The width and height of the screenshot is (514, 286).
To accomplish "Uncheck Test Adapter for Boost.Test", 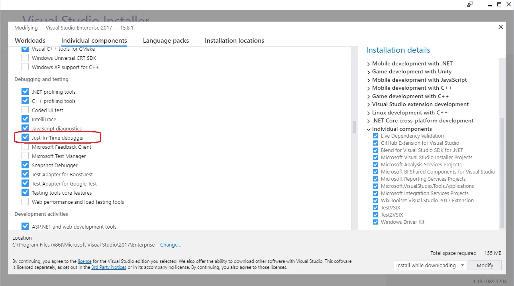I will pyautogui.click(x=25, y=174).
